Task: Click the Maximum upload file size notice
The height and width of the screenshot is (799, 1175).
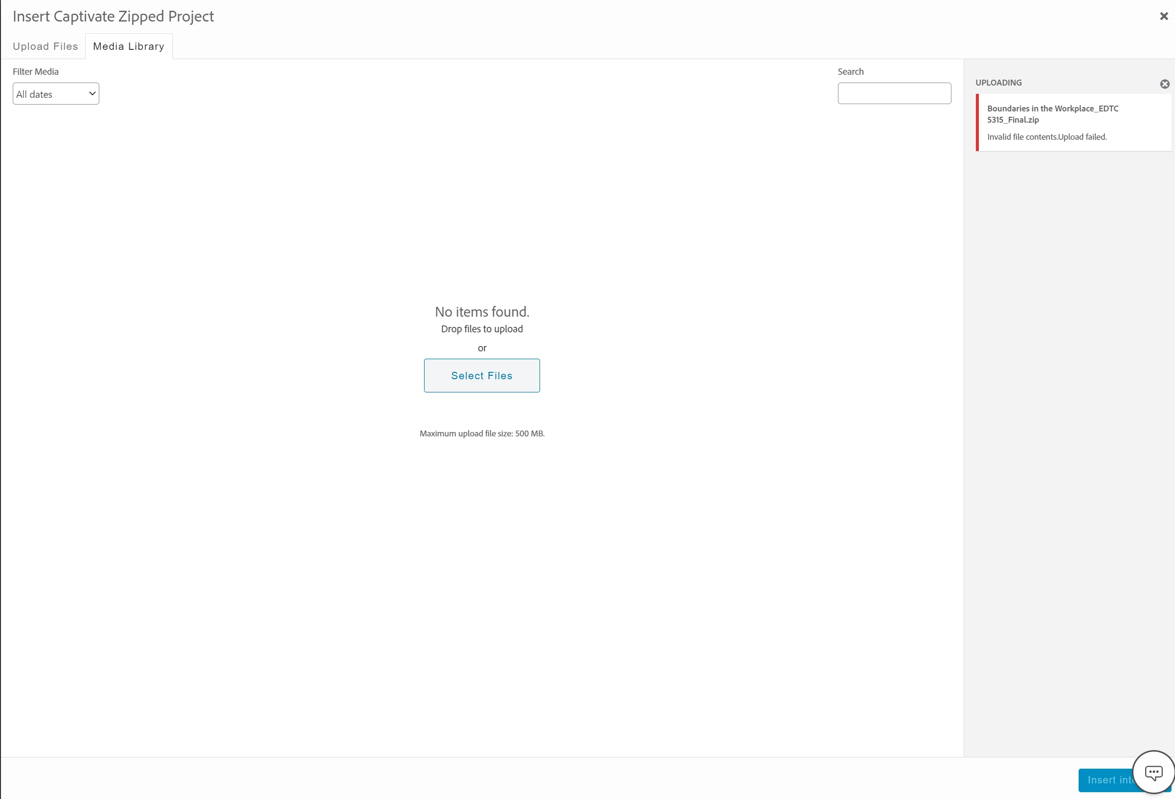Action: click(x=482, y=433)
